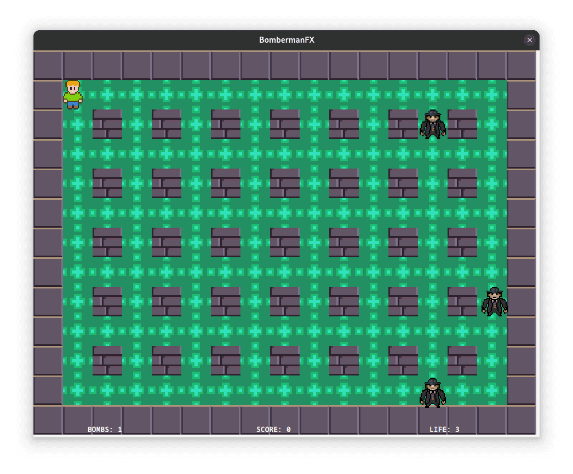Close the BombermanFX window
The height and width of the screenshot is (474, 573).
tap(530, 40)
